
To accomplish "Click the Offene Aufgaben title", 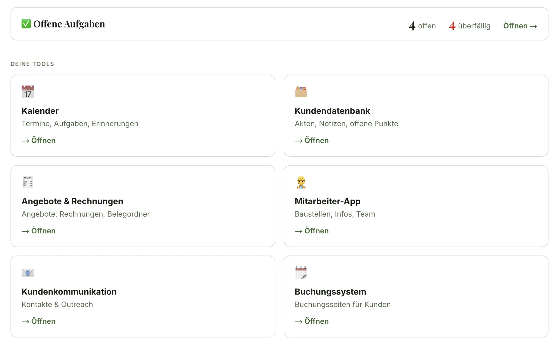I will [x=69, y=24].
